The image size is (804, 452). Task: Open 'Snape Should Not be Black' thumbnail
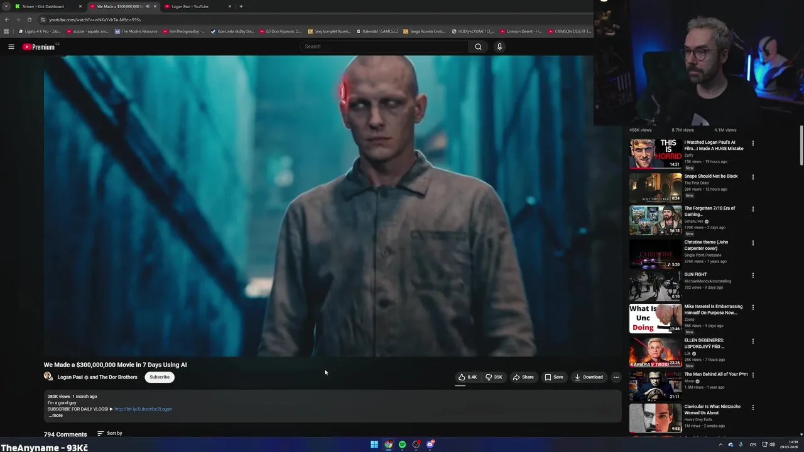[655, 187]
